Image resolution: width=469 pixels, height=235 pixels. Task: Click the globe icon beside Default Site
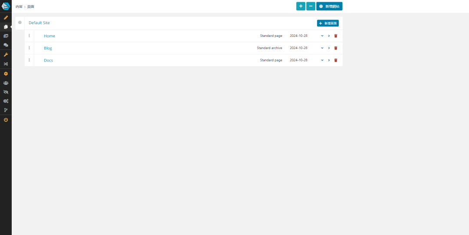point(20,23)
